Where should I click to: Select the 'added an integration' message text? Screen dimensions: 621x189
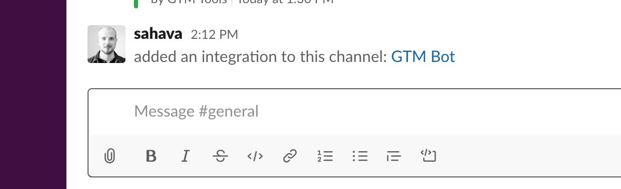(260, 57)
